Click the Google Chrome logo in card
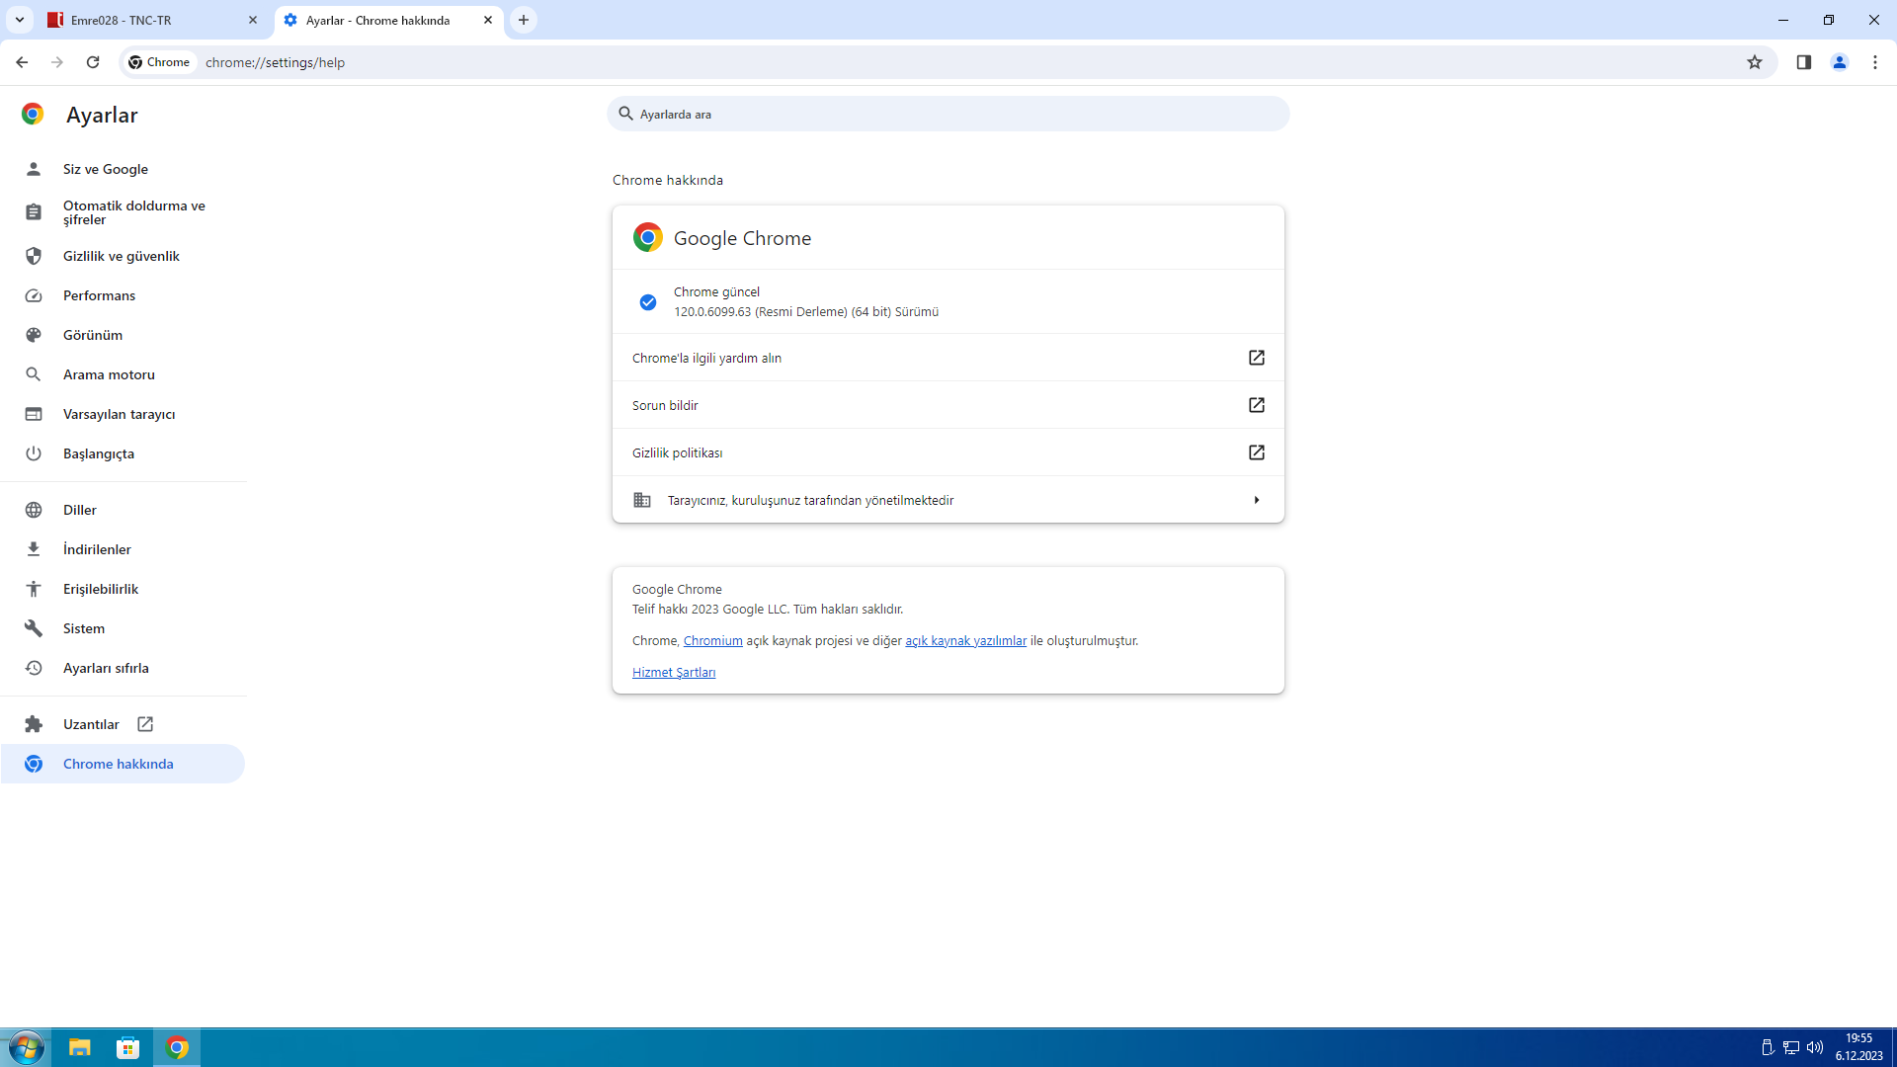1897x1067 pixels. tap(648, 237)
